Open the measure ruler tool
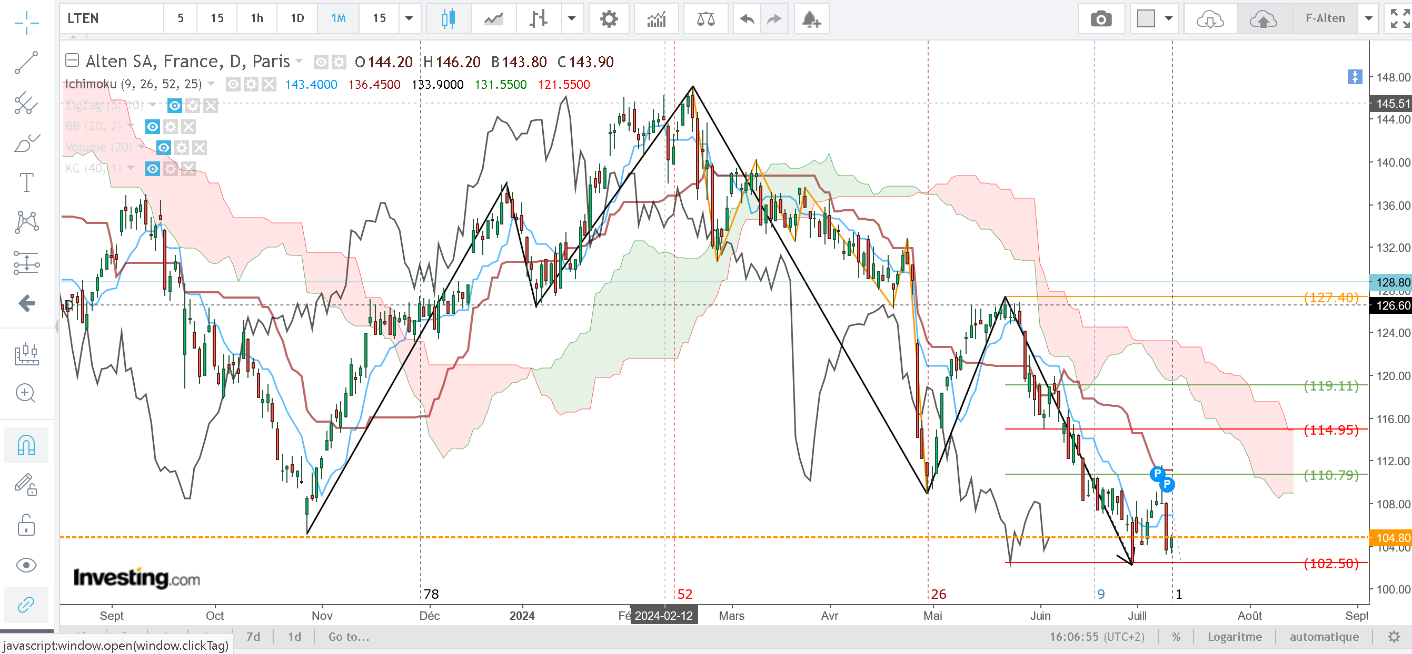 click(x=26, y=353)
